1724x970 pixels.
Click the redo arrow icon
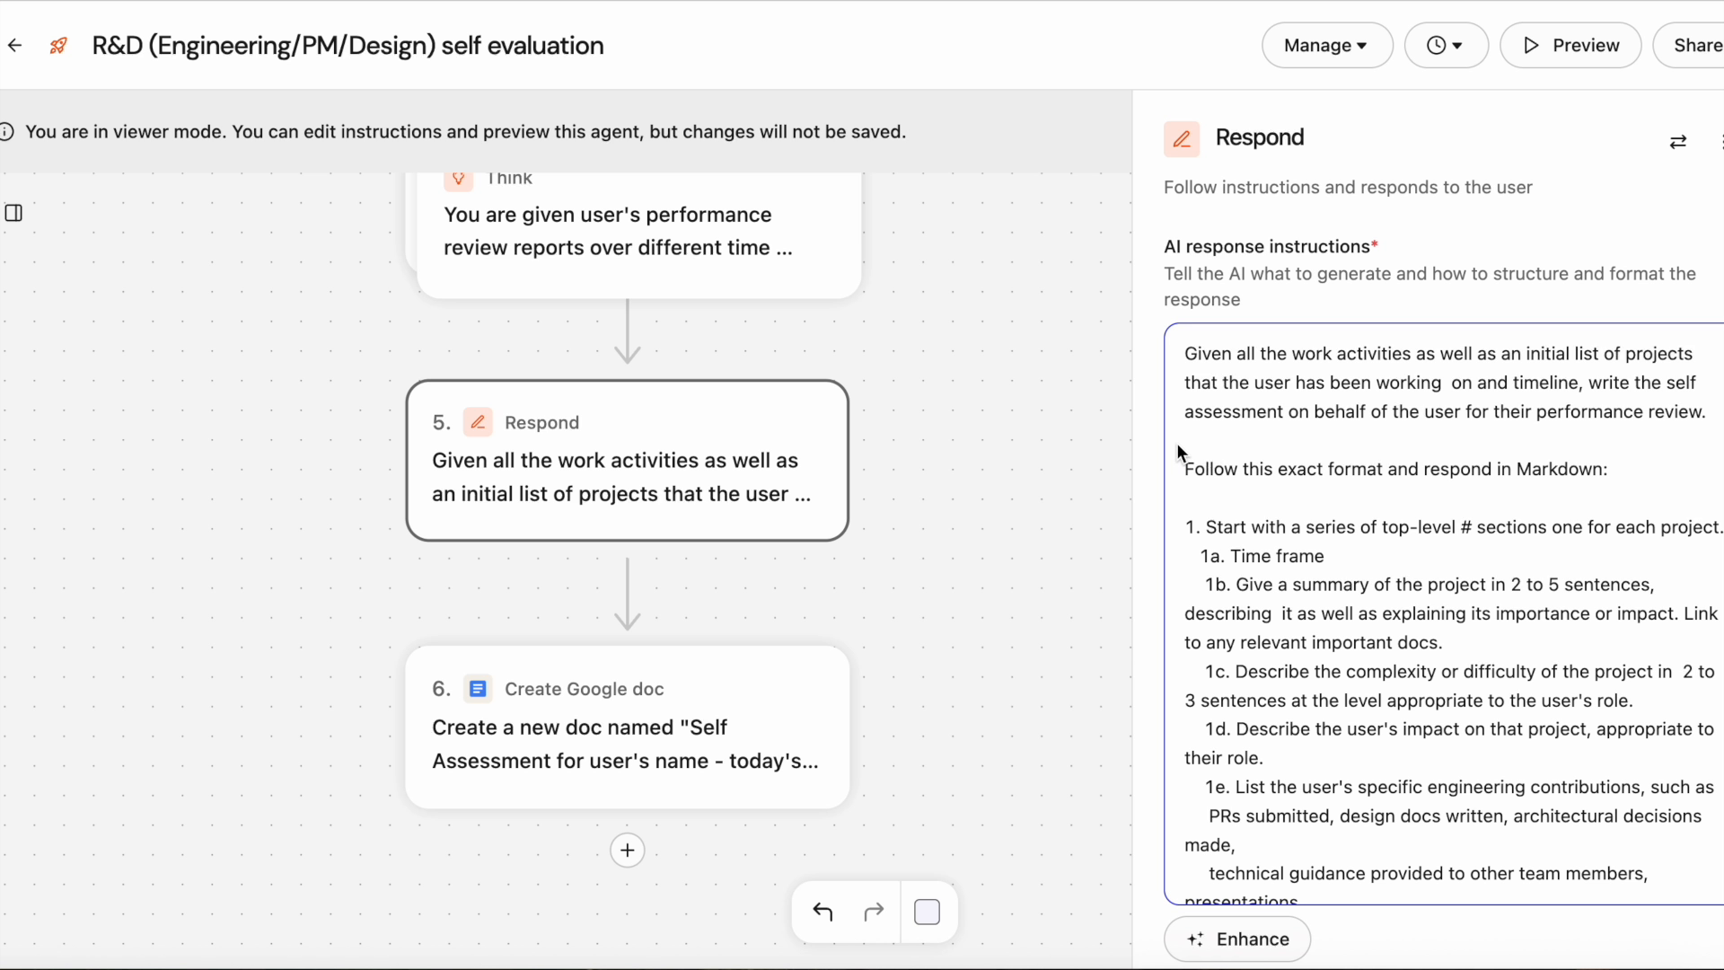(874, 913)
